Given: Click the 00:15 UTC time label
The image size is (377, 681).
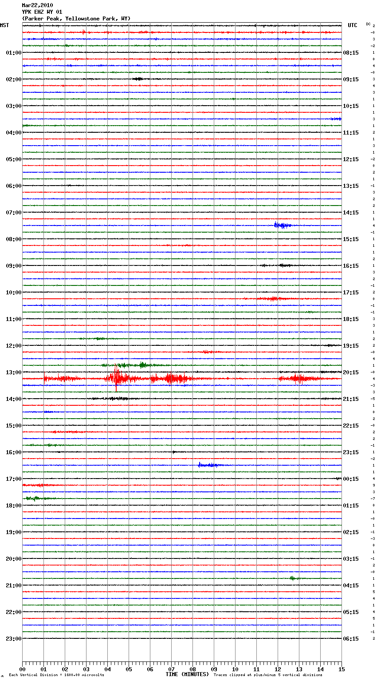Looking at the screenshot, I should point(351,479).
